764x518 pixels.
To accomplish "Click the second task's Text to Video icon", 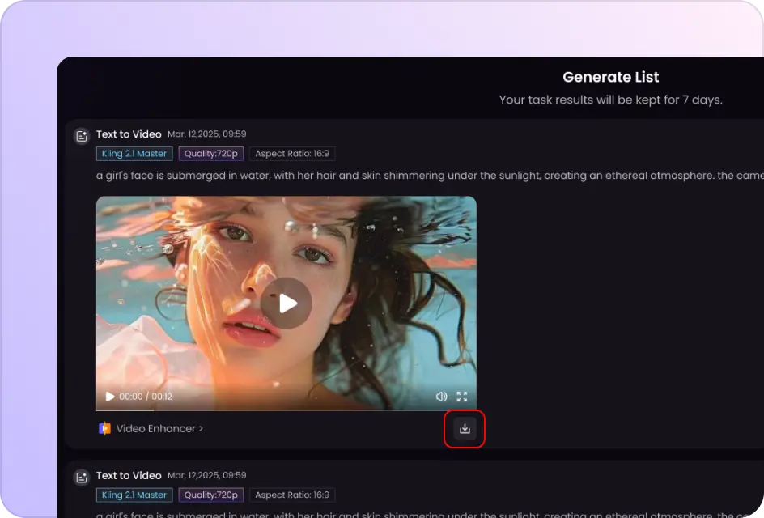I will pyautogui.click(x=81, y=477).
